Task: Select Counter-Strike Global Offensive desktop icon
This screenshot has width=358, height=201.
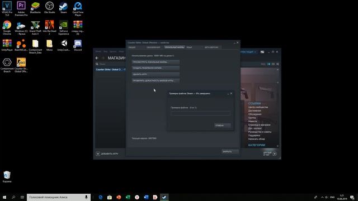Action: [x=21, y=65]
